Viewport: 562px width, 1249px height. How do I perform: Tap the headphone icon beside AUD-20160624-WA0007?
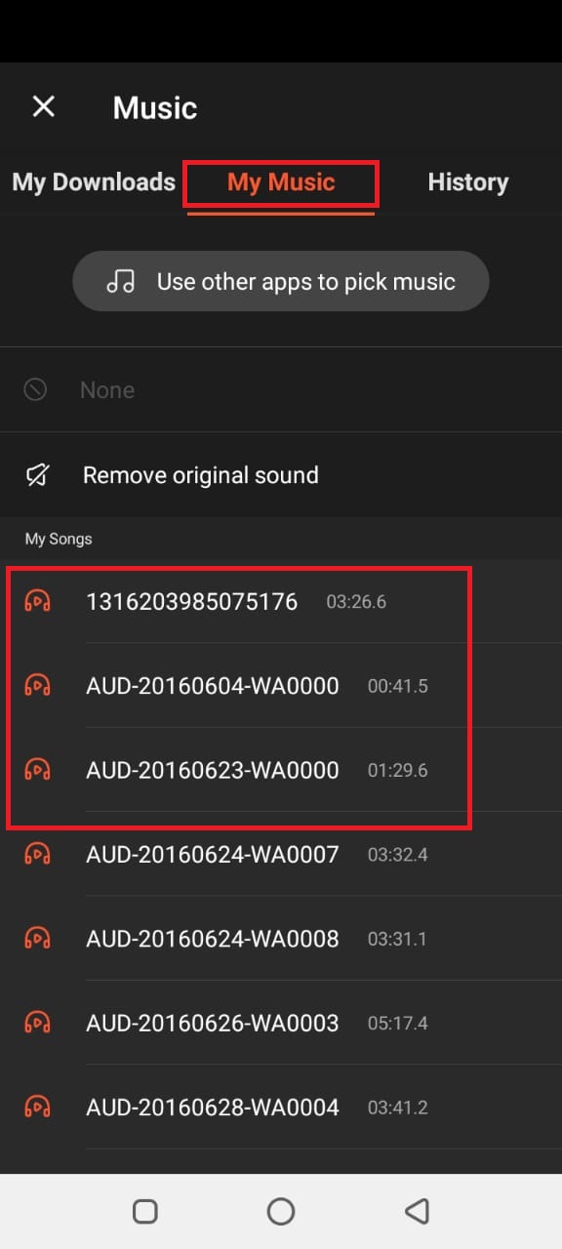pos(37,855)
